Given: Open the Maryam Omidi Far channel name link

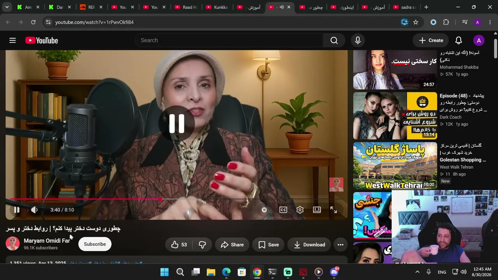Looking at the screenshot, I should [x=47, y=241].
